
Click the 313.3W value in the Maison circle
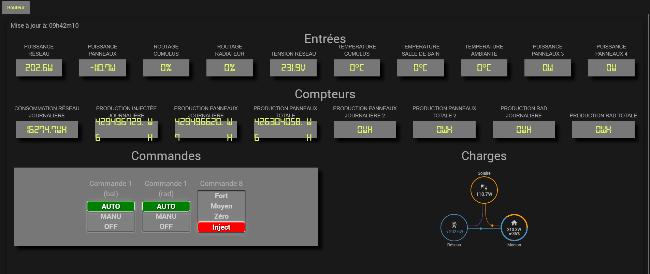pos(514,230)
